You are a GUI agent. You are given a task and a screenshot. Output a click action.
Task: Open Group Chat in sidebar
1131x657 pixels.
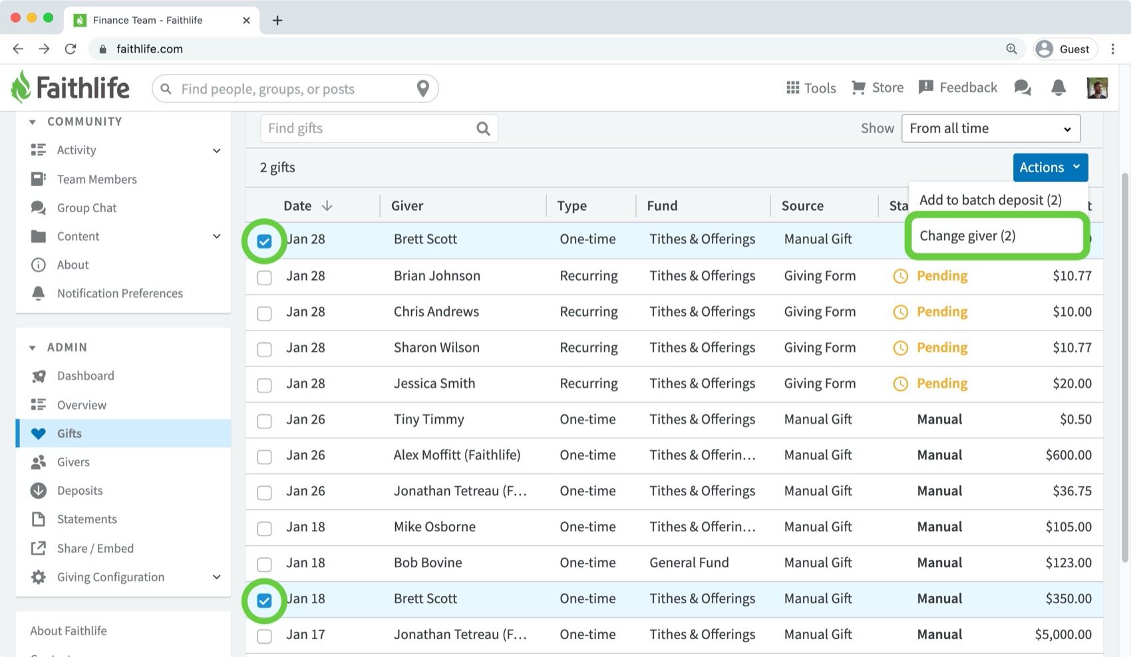click(x=86, y=207)
